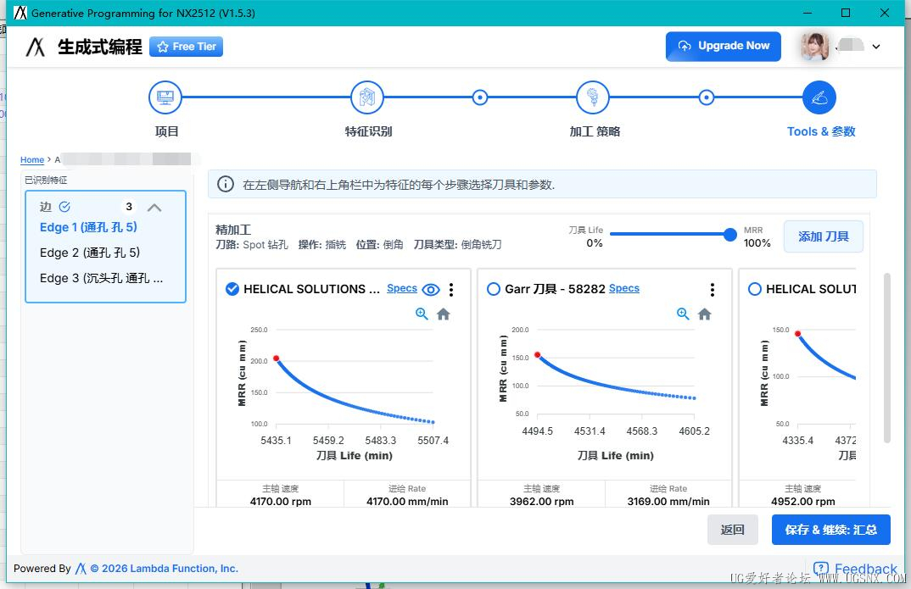Select Edge 3 (沉头孔 通孔 ...)

pyautogui.click(x=101, y=279)
